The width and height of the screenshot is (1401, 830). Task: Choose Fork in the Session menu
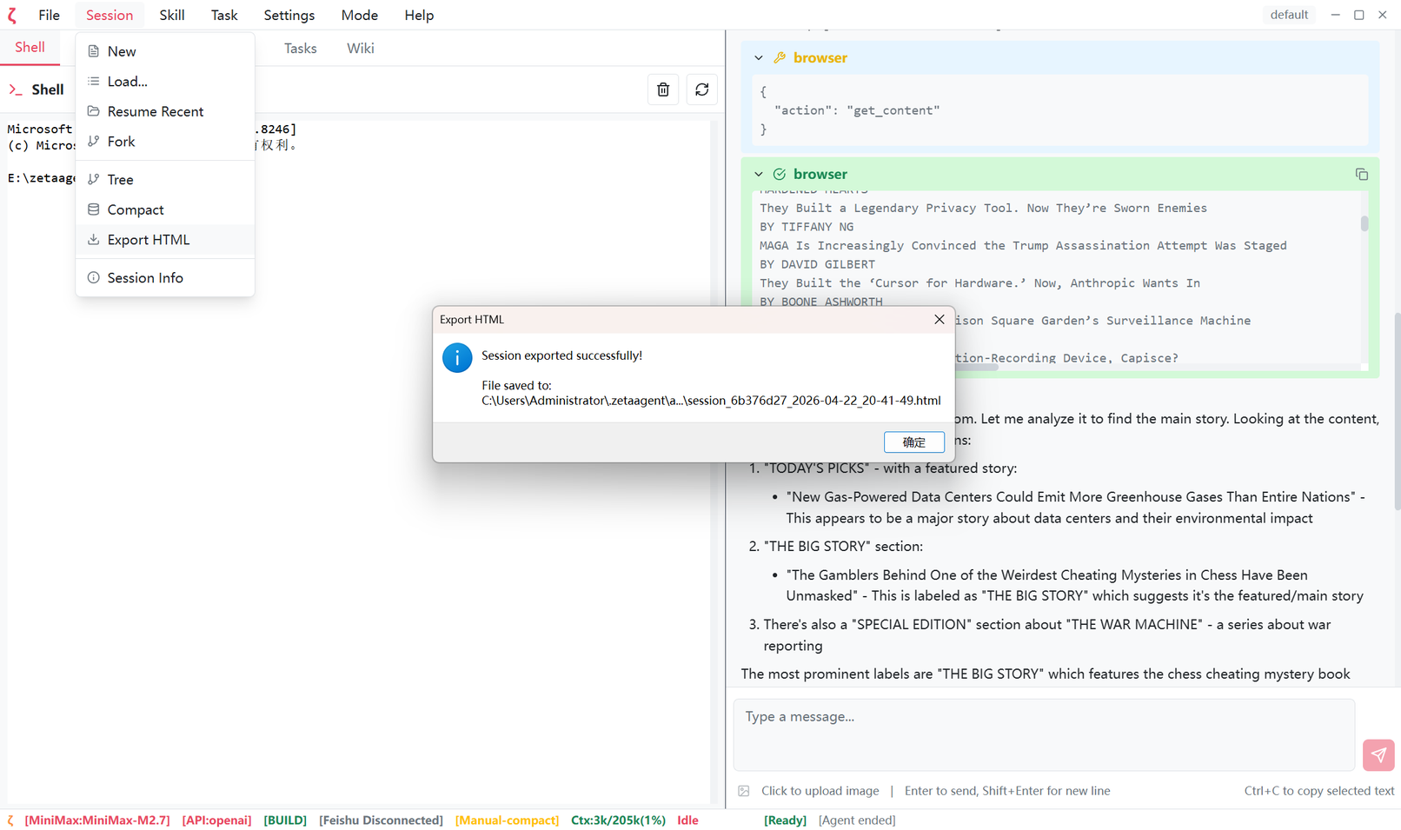pyautogui.click(x=121, y=142)
